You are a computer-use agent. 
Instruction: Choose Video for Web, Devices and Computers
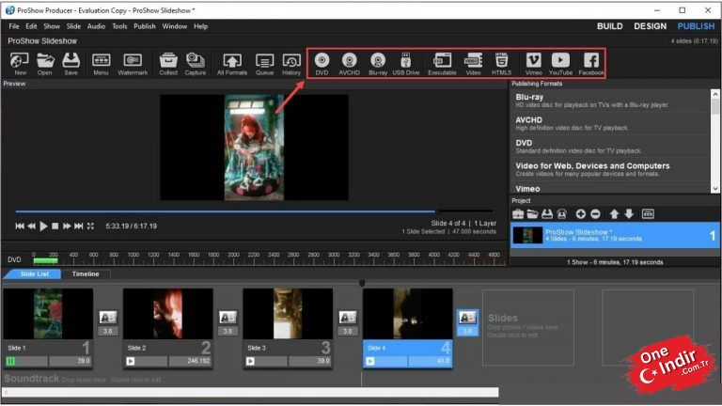click(610, 169)
